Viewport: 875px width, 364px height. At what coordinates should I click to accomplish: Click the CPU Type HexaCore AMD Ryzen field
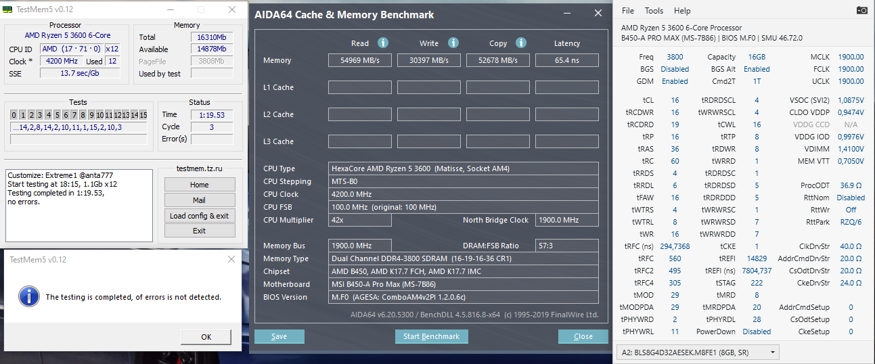click(x=464, y=168)
